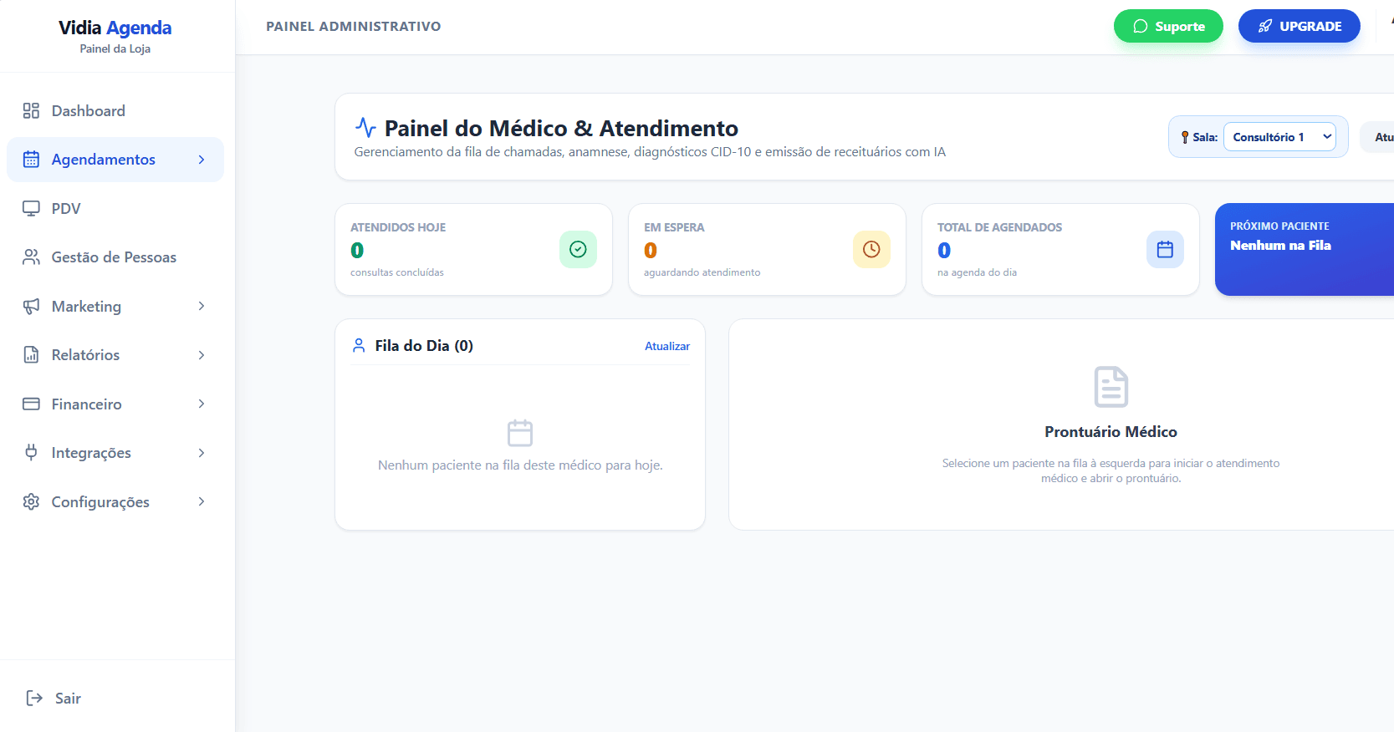
Task: Click the calendar icon in Total de Agendados
Action: [1165, 249]
